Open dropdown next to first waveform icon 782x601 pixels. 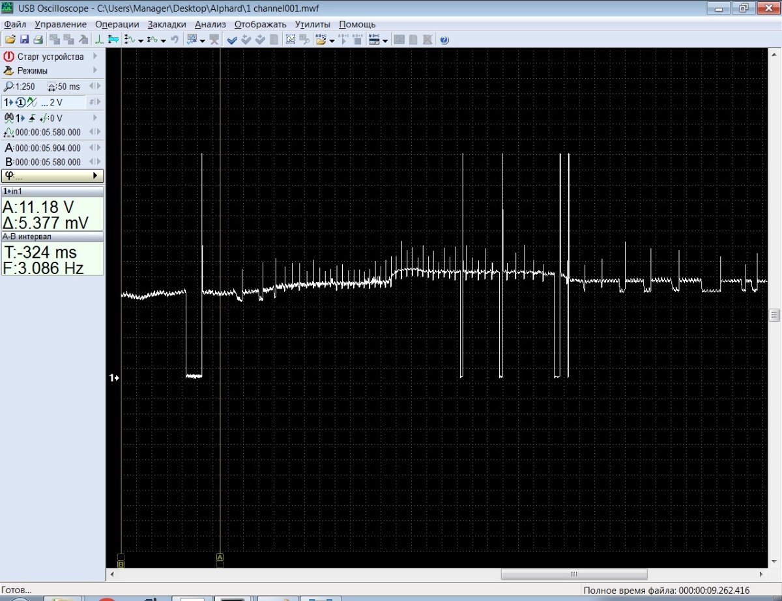click(141, 40)
